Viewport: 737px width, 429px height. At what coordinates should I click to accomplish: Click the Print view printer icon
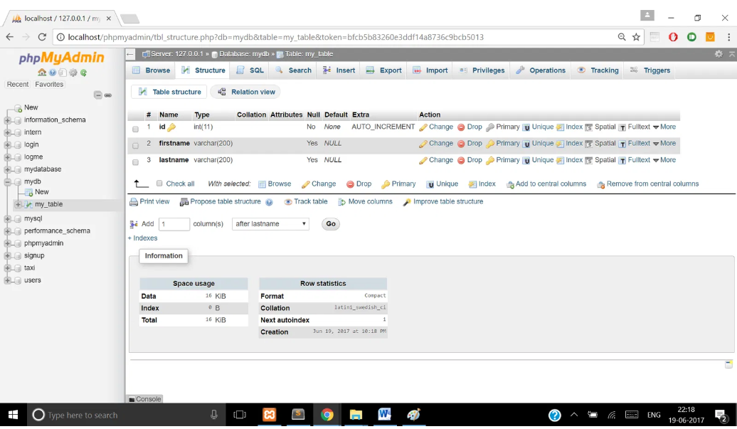point(134,202)
